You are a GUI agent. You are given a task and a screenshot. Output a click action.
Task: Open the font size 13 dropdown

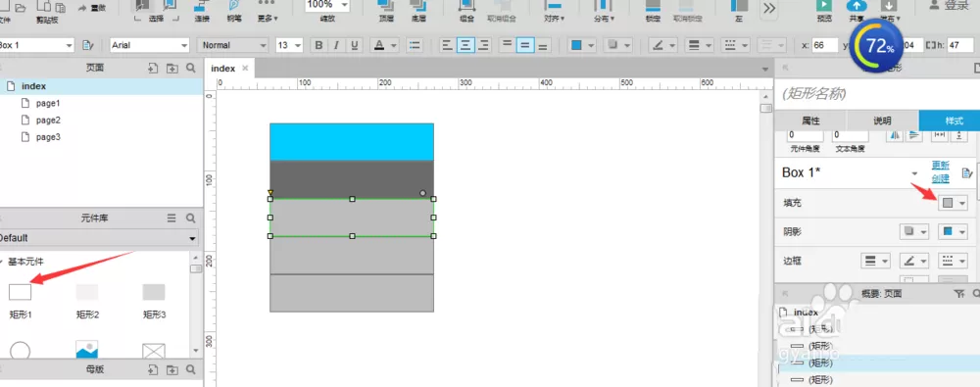click(289, 45)
